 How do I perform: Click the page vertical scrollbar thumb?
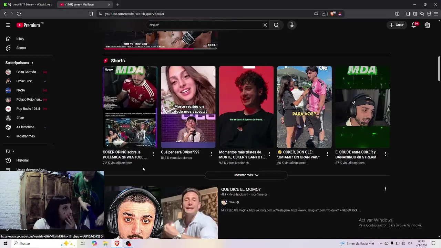click(439, 69)
